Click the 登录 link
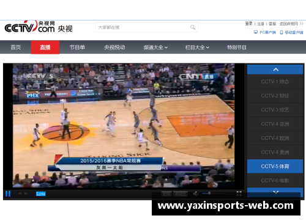Screen dimensions: 306x221 tap(248, 24)
